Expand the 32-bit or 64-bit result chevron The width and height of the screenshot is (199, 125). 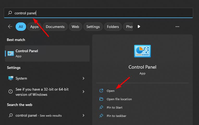click(83, 92)
